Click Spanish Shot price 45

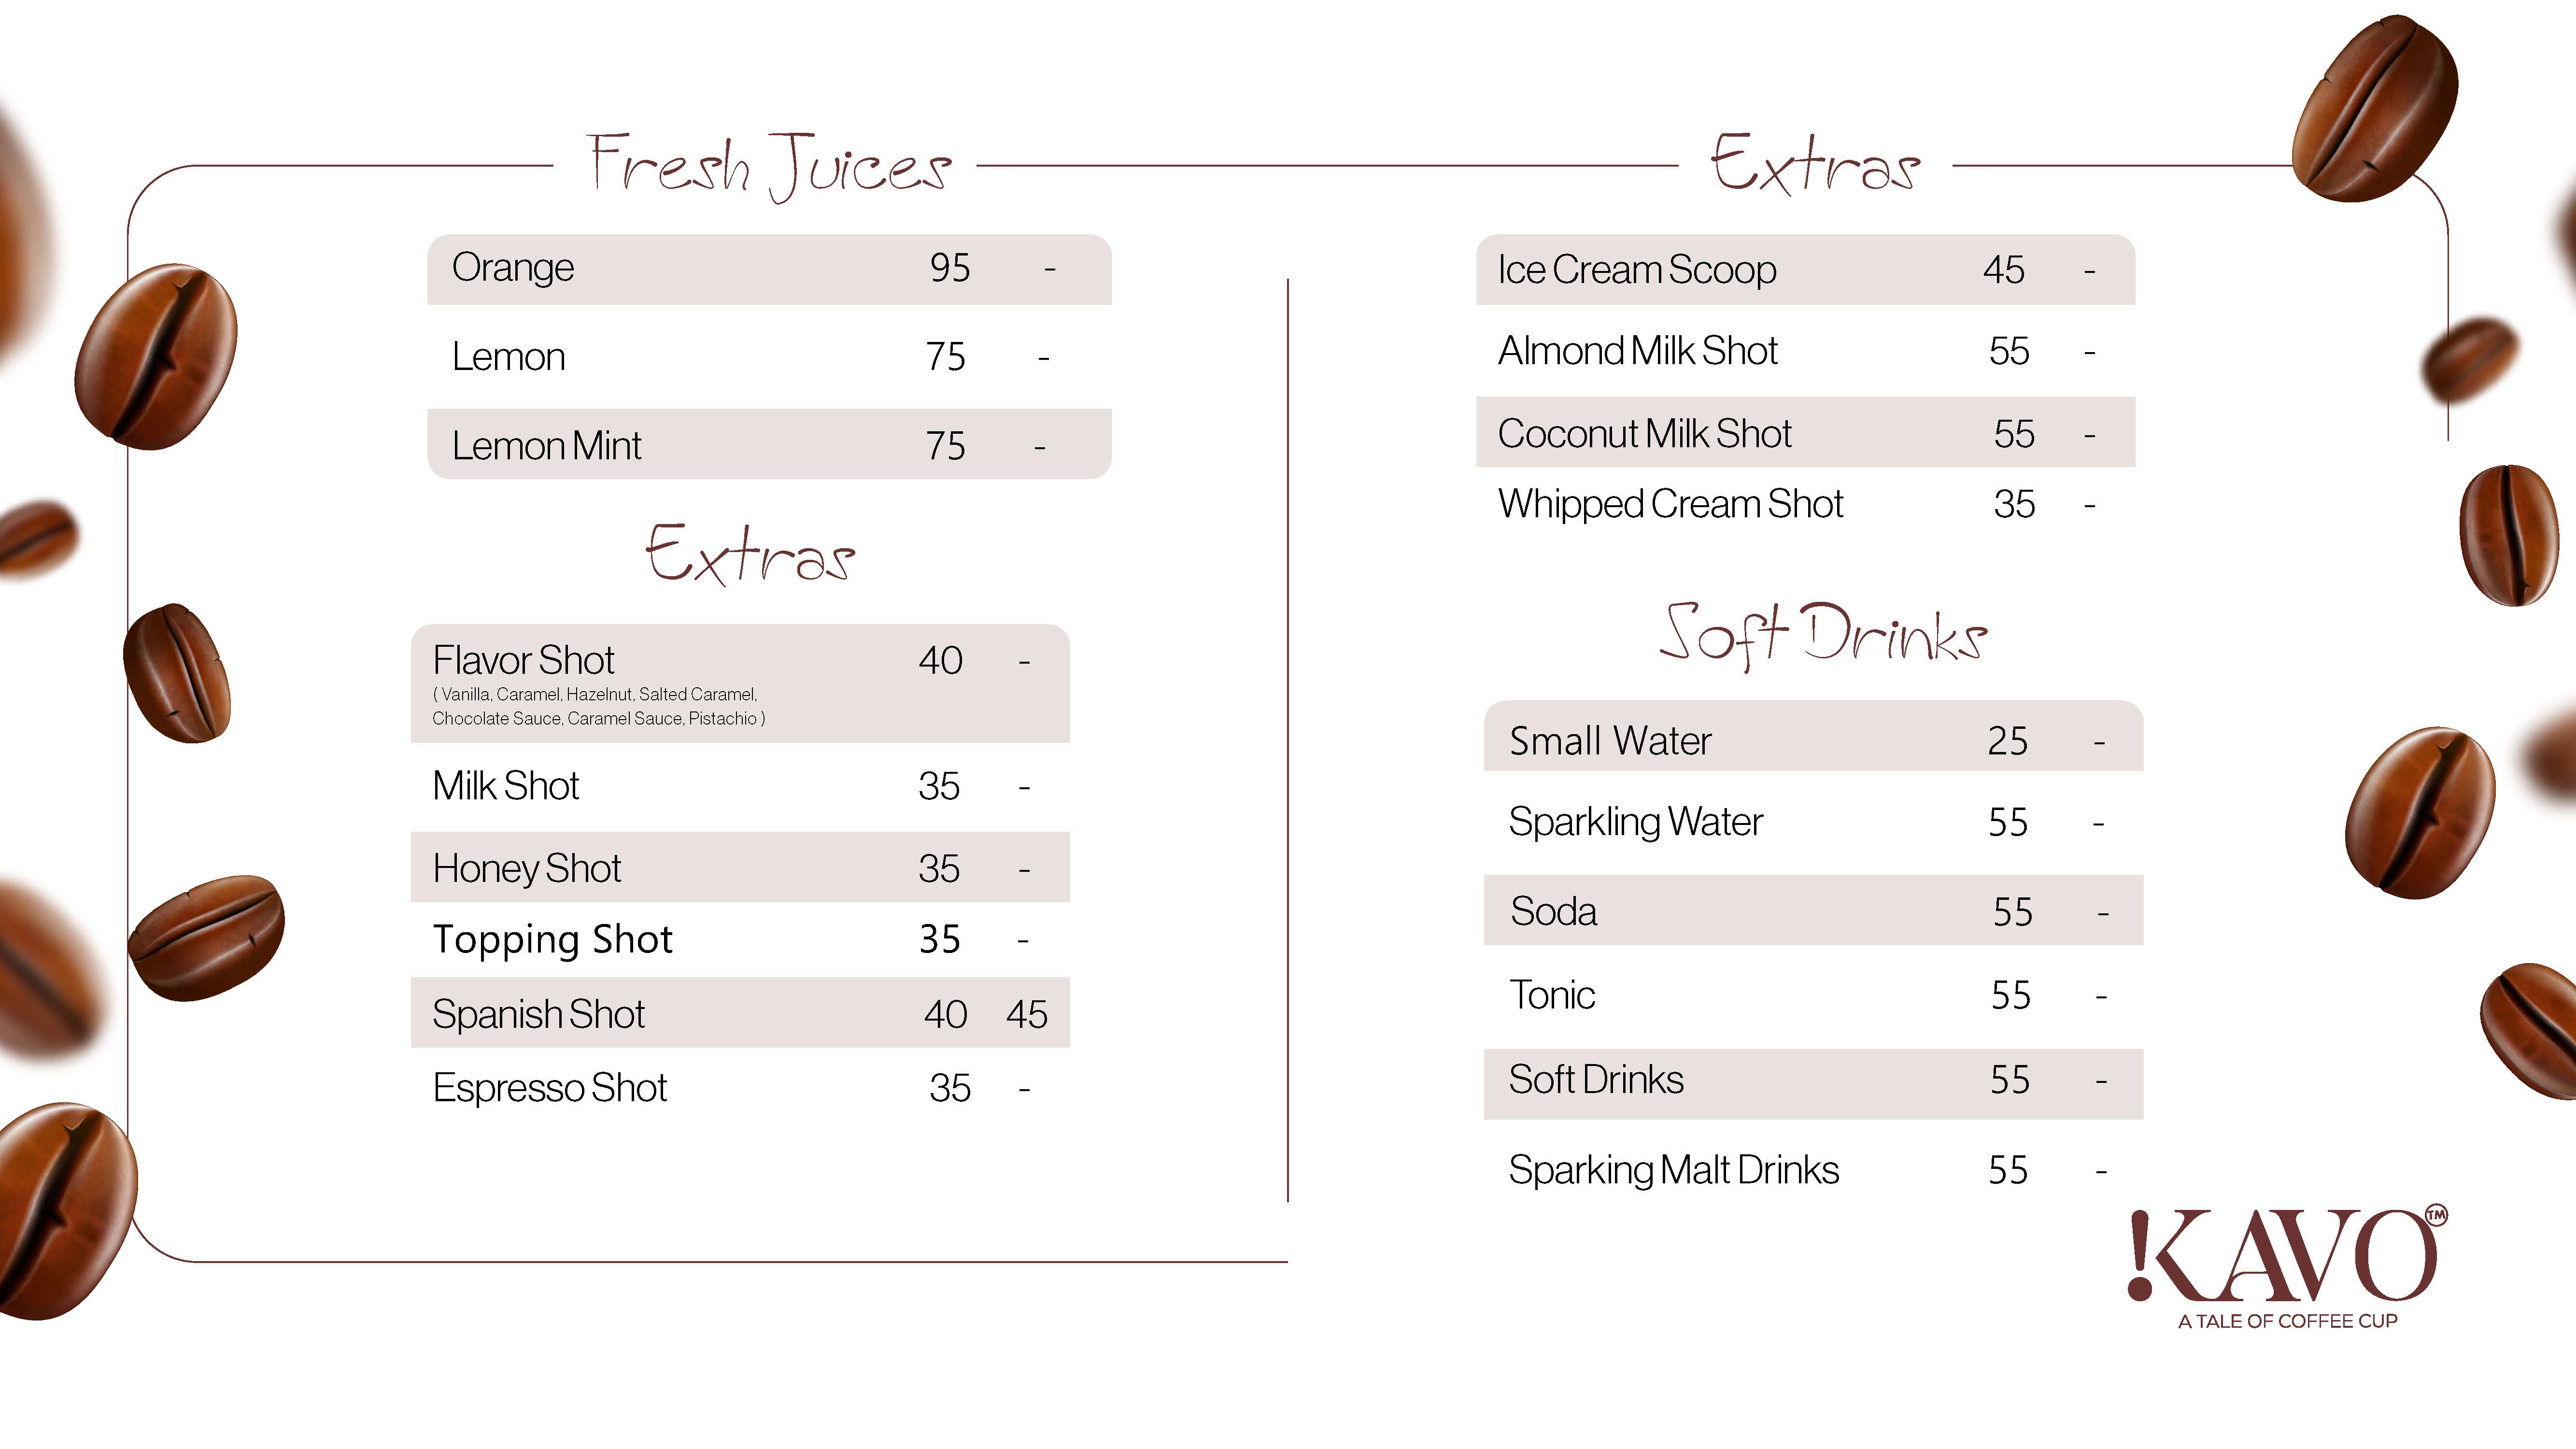pyautogui.click(x=1026, y=1014)
